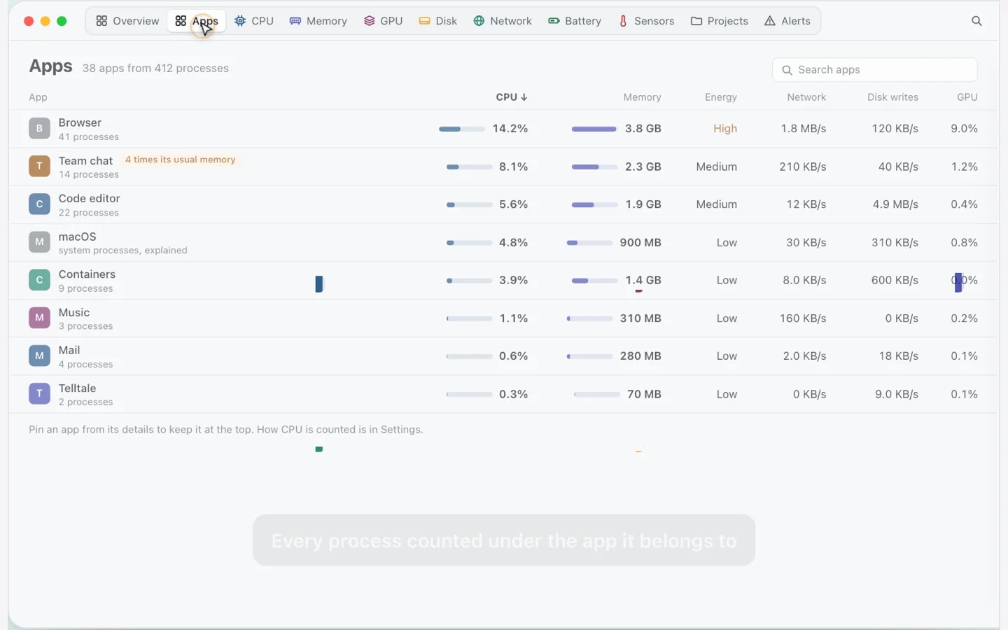
Task: Open the Battery tab
Action: pyautogui.click(x=575, y=21)
